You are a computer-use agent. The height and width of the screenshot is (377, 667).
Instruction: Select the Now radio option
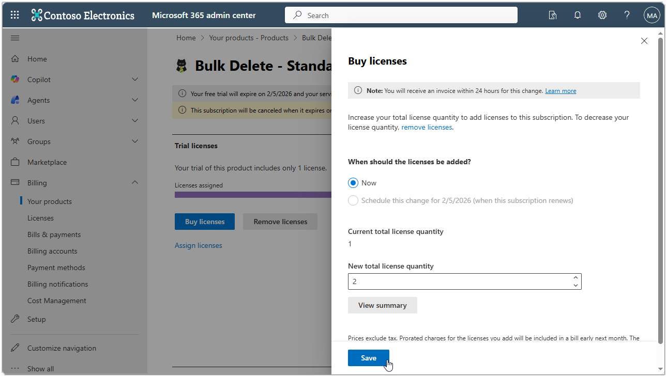click(353, 182)
